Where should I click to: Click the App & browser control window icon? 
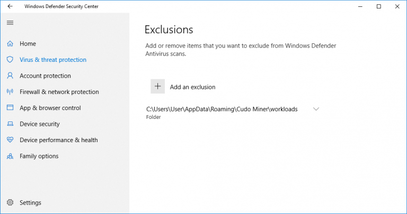[x=10, y=108]
